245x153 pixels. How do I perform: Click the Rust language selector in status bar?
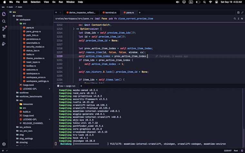[x=236, y=151]
